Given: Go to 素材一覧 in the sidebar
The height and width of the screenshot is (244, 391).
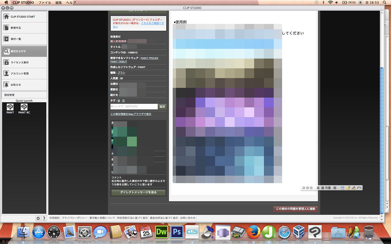Looking at the screenshot, I should [24, 39].
